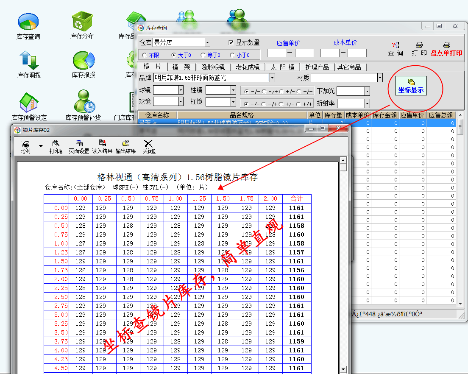
Task: Select the 不限 radio button
Action: (x=145, y=55)
